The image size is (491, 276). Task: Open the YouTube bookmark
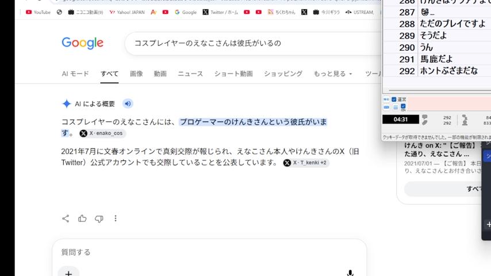coord(38,12)
